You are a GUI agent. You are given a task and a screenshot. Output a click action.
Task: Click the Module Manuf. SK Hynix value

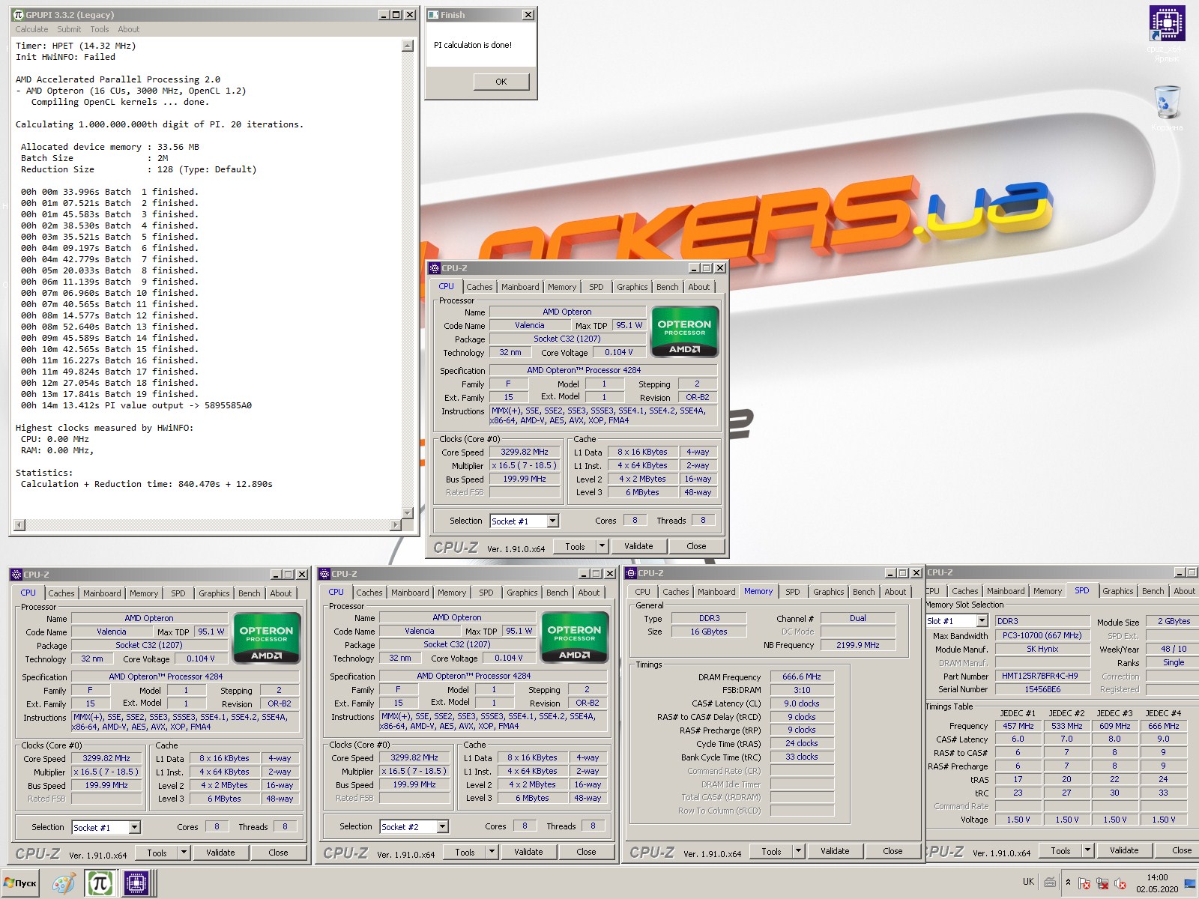1042,649
